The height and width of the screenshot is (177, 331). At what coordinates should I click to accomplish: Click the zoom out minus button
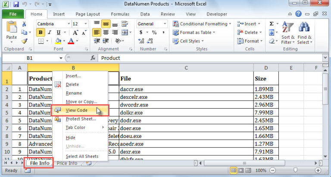(272, 170)
